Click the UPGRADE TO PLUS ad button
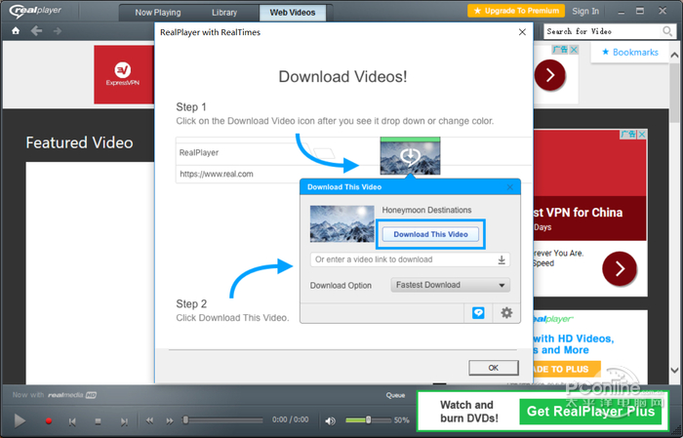Viewport: 683px width, 438px height. 567,369
